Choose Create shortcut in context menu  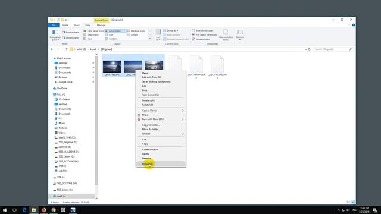pyautogui.click(x=161, y=149)
